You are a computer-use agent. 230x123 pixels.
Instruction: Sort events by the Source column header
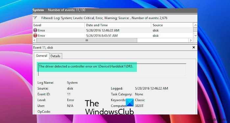click(x=172, y=25)
